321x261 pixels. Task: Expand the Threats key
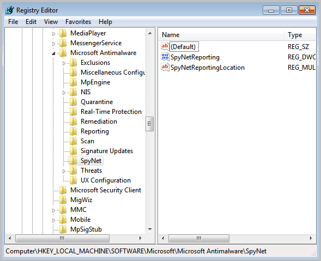pyautogui.click(x=64, y=171)
